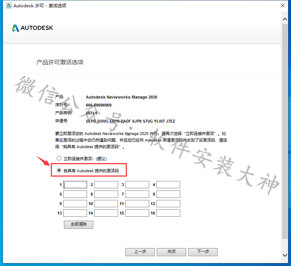Click the serial number 666-69696969
The height and width of the screenshot is (266, 291).
(x=99, y=105)
